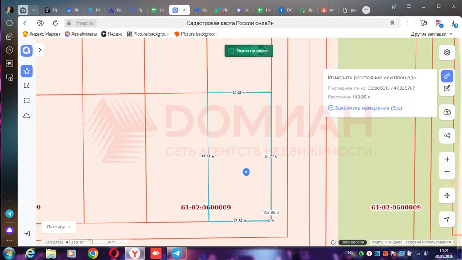
Task: Click the geolocation arrow icon
Action: [447, 219]
